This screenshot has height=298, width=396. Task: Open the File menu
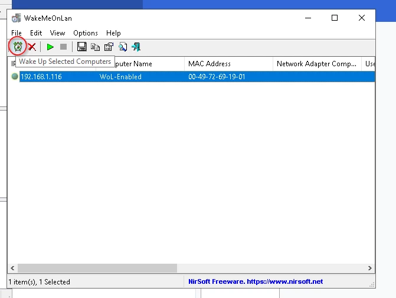(x=17, y=33)
